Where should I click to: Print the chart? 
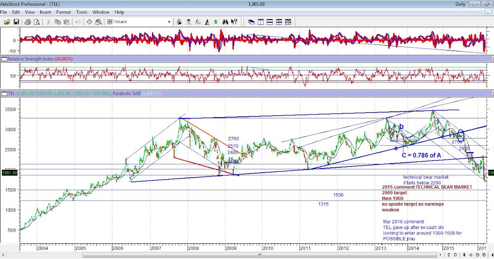[x=28, y=21]
